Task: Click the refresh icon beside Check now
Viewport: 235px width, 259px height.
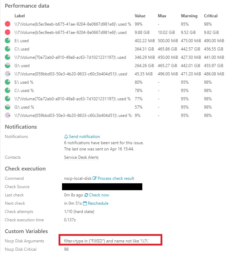Action: pyautogui.click(x=86, y=195)
